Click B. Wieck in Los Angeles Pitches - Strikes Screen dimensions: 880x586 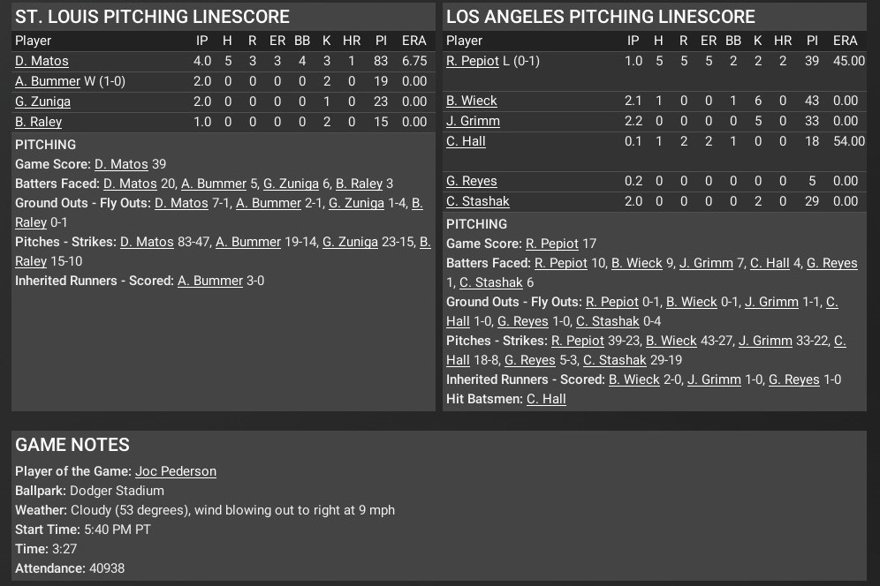pyautogui.click(x=671, y=341)
